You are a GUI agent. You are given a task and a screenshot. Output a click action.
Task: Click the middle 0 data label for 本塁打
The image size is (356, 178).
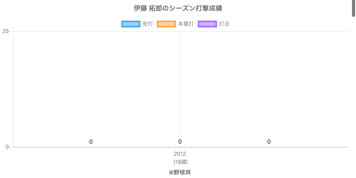[x=180, y=142]
